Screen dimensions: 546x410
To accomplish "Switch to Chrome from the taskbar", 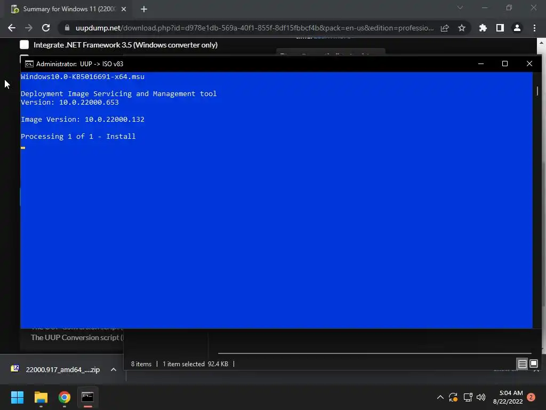I will tap(65, 397).
